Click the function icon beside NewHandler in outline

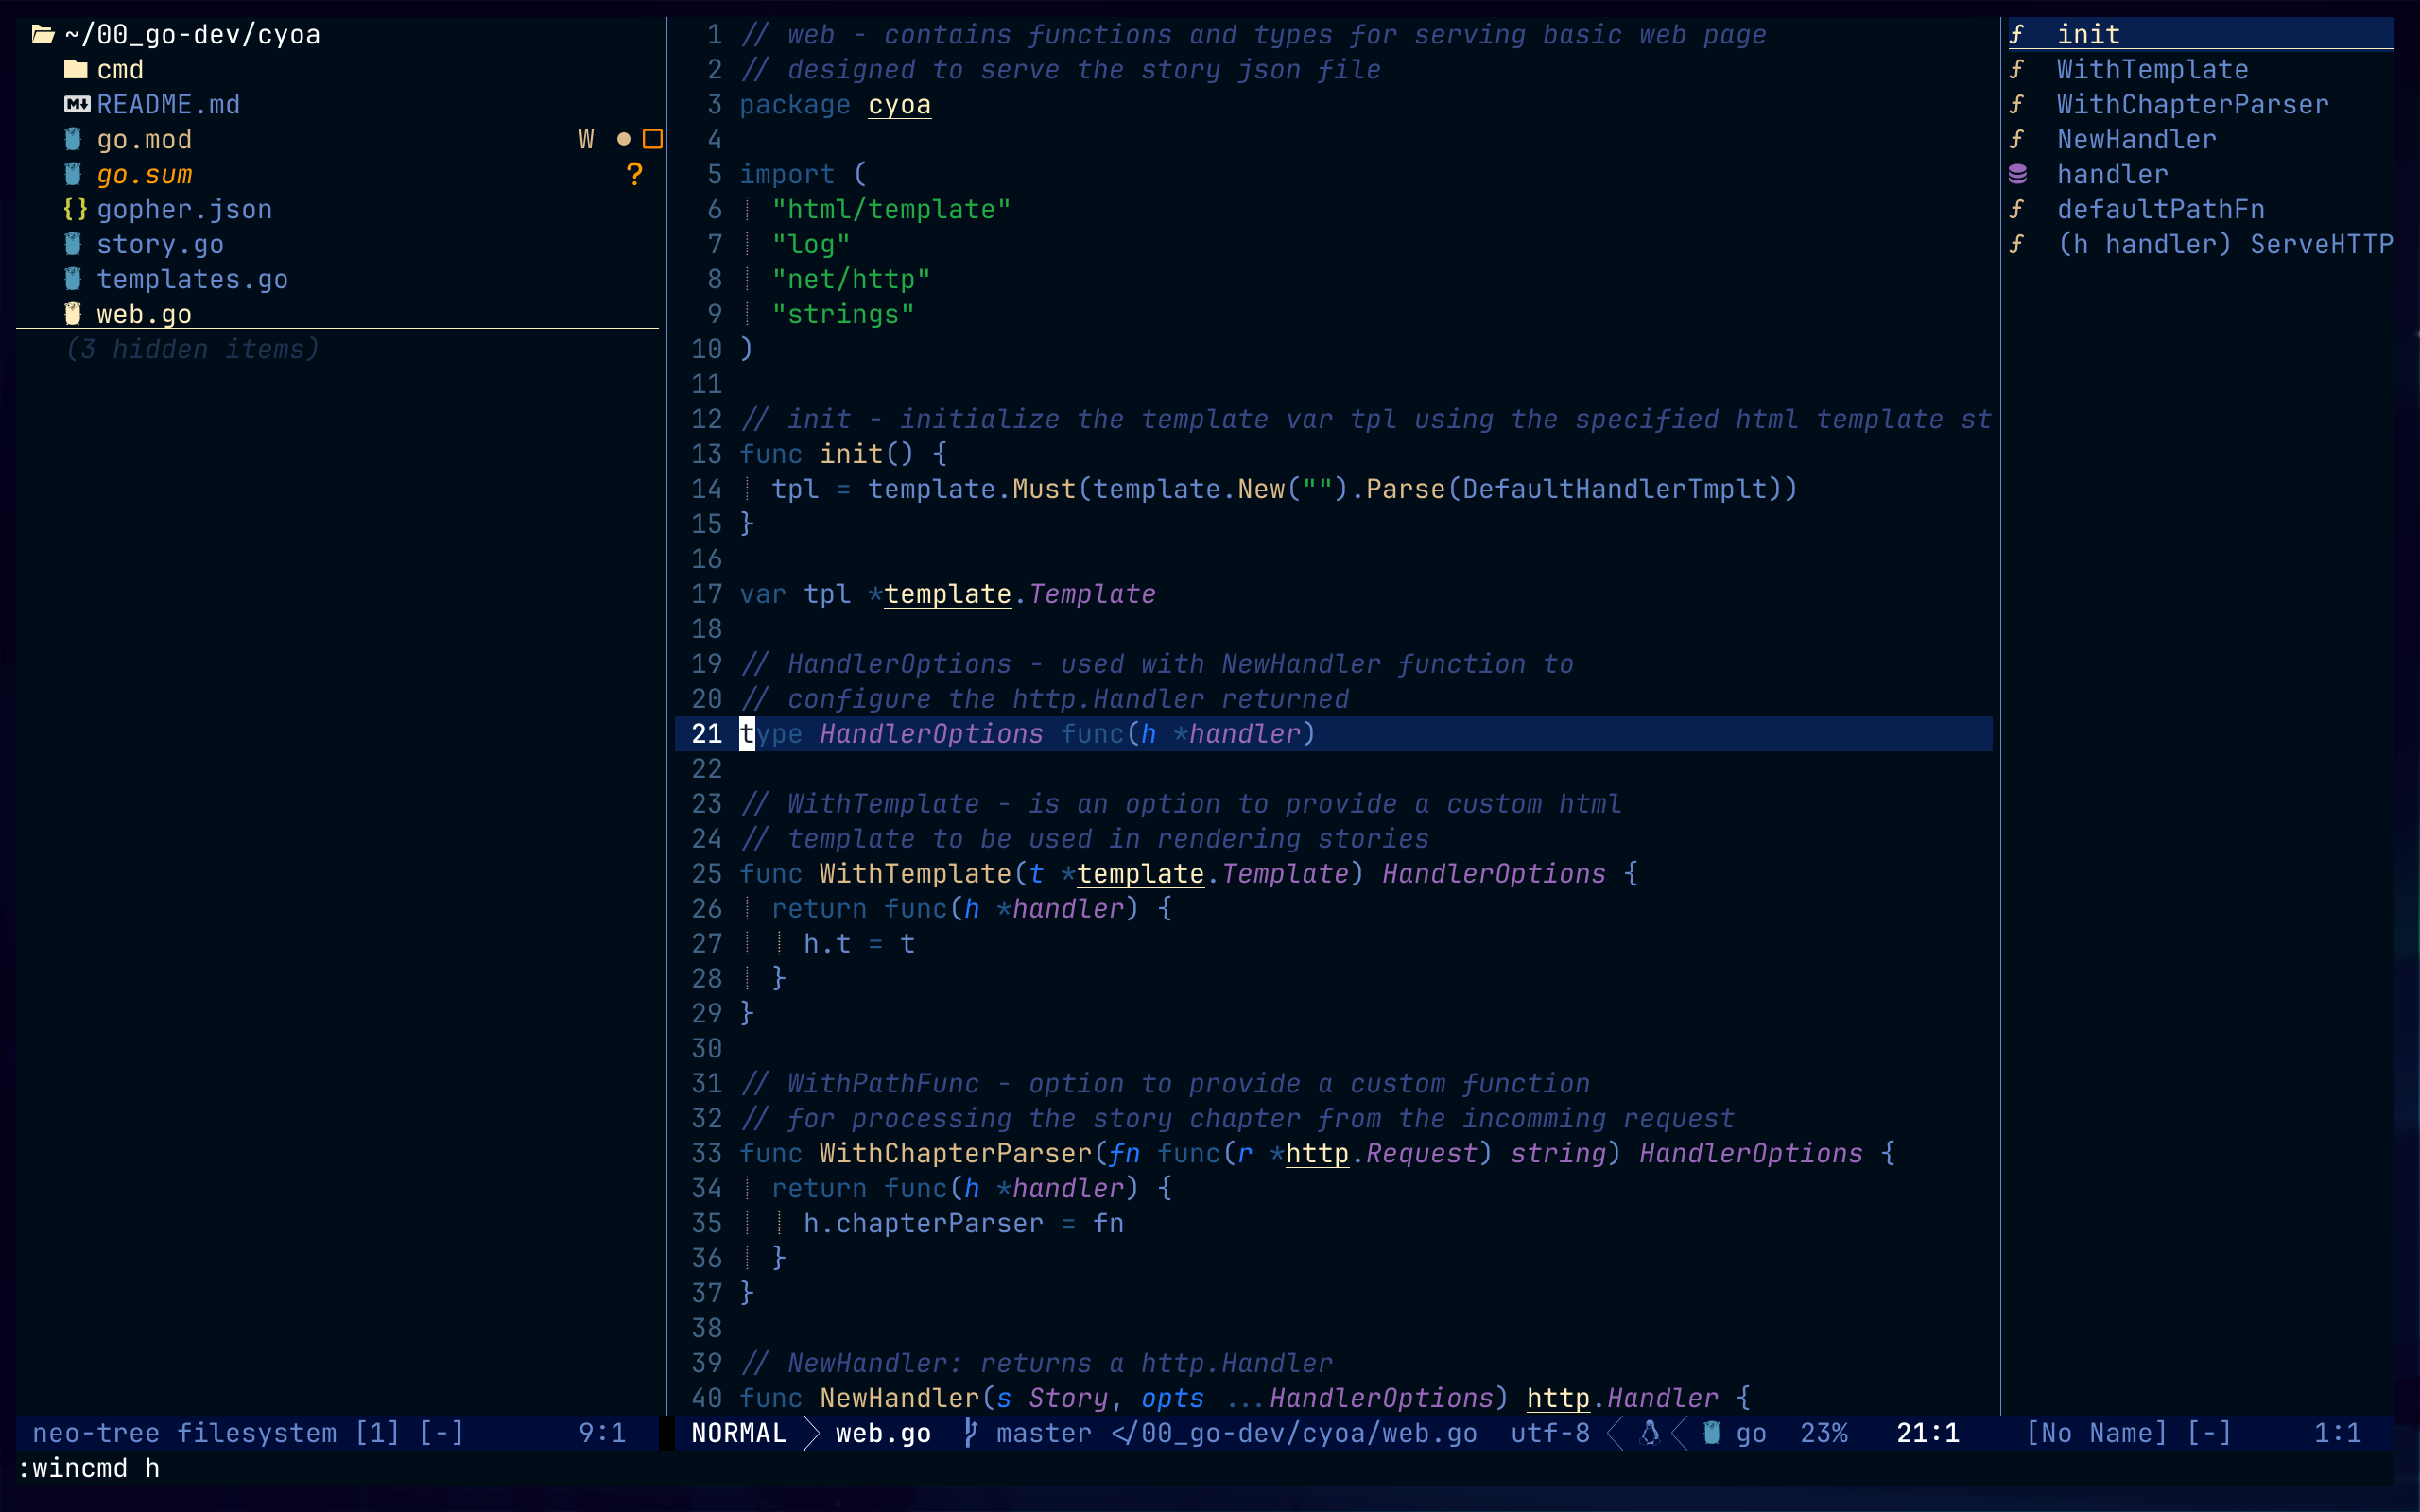2018,140
